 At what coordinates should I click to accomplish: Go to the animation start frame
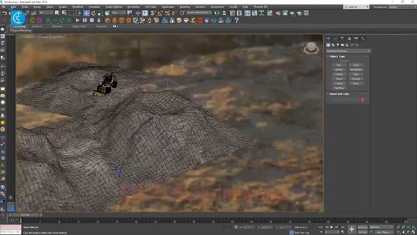pyautogui.click(x=321, y=227)
